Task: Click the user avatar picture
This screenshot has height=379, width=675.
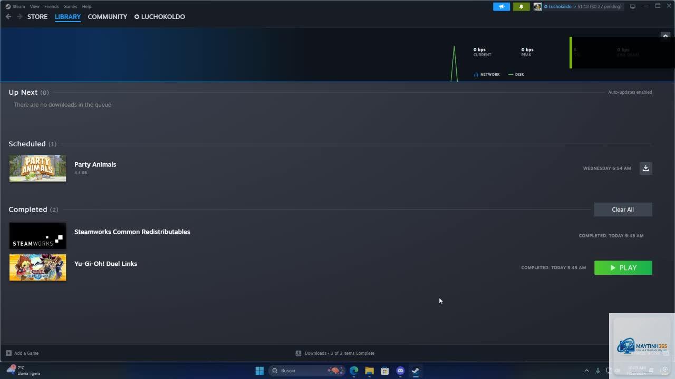Action: point(537,6)
